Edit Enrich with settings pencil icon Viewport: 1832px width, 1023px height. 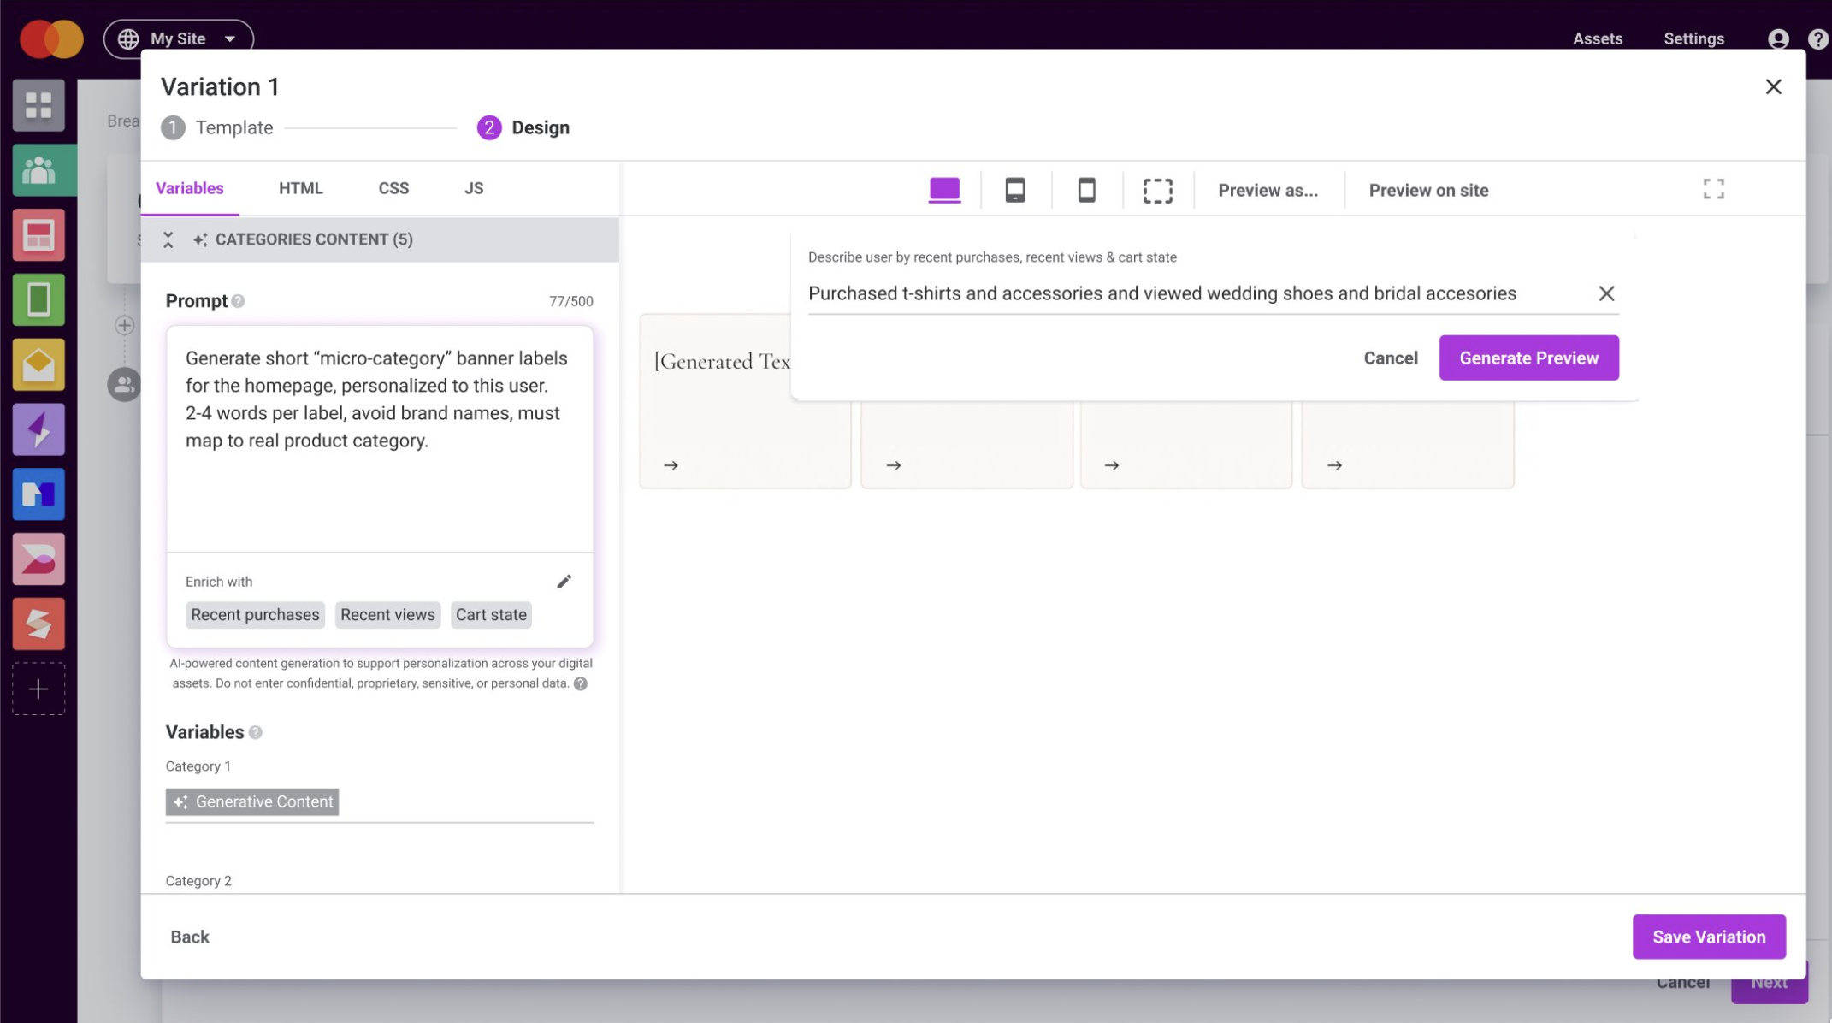point(564,582)
